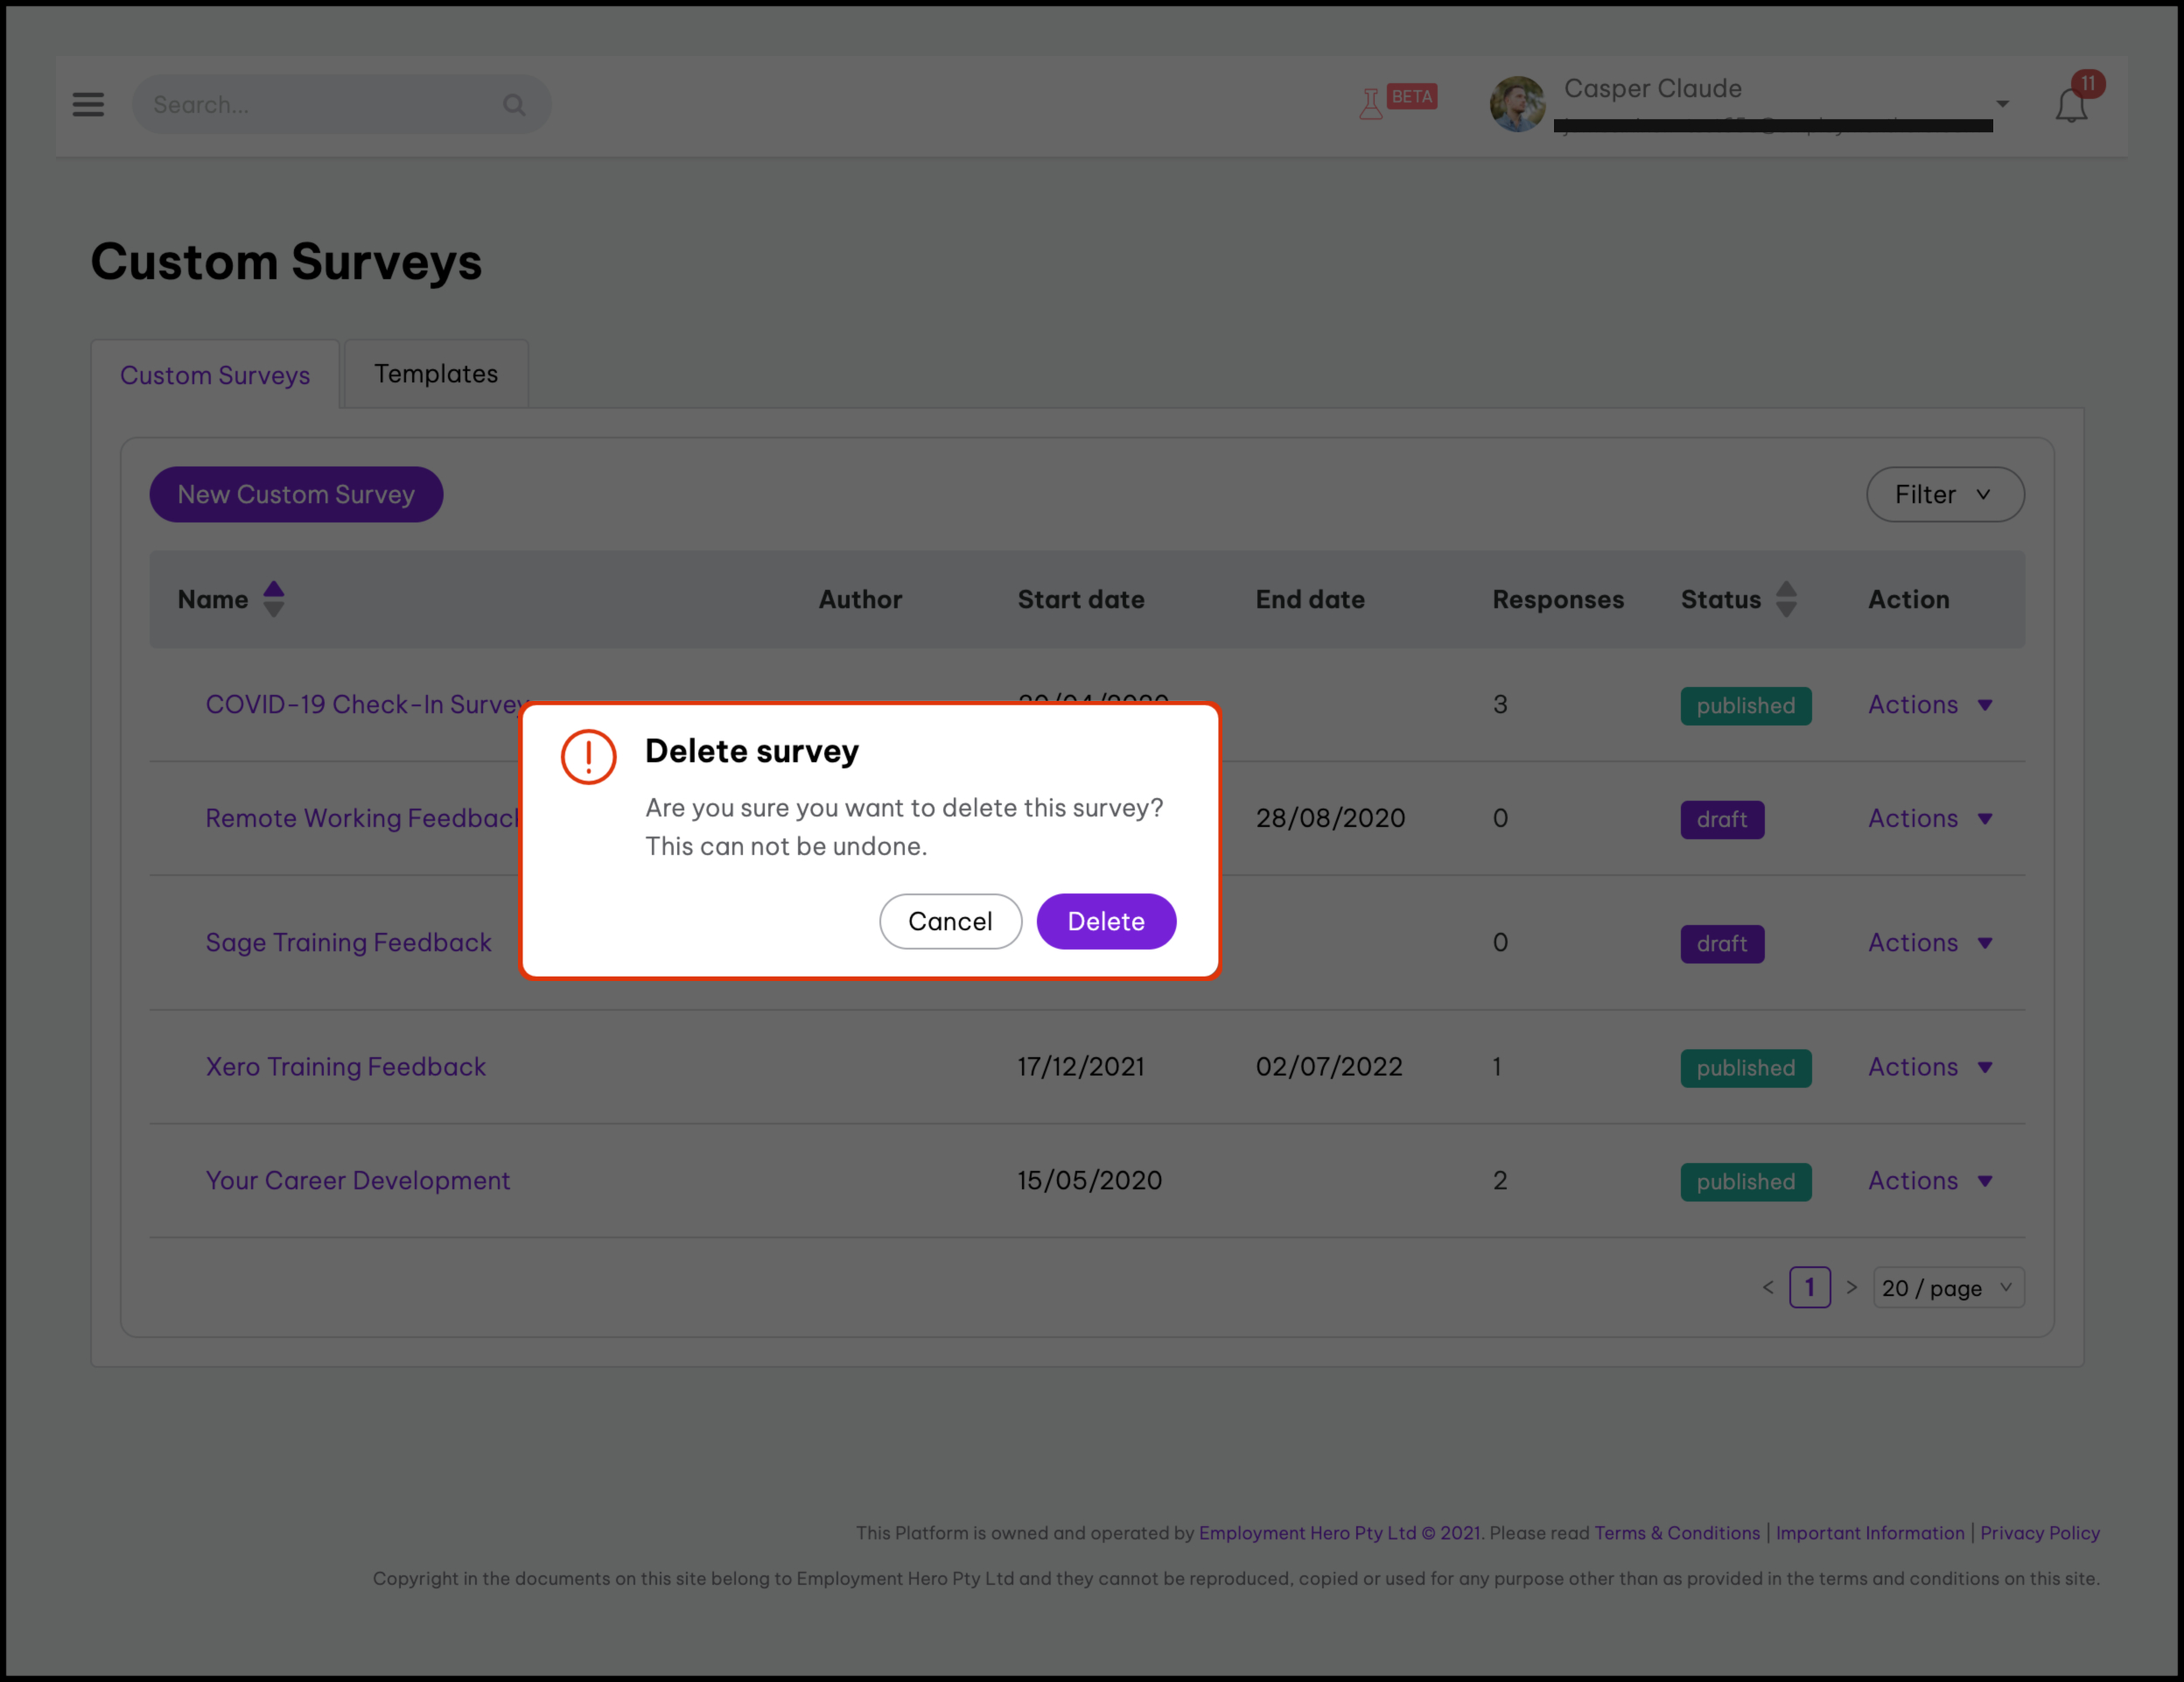Select the Custom Surveys tab

click(x=215, y=375)
